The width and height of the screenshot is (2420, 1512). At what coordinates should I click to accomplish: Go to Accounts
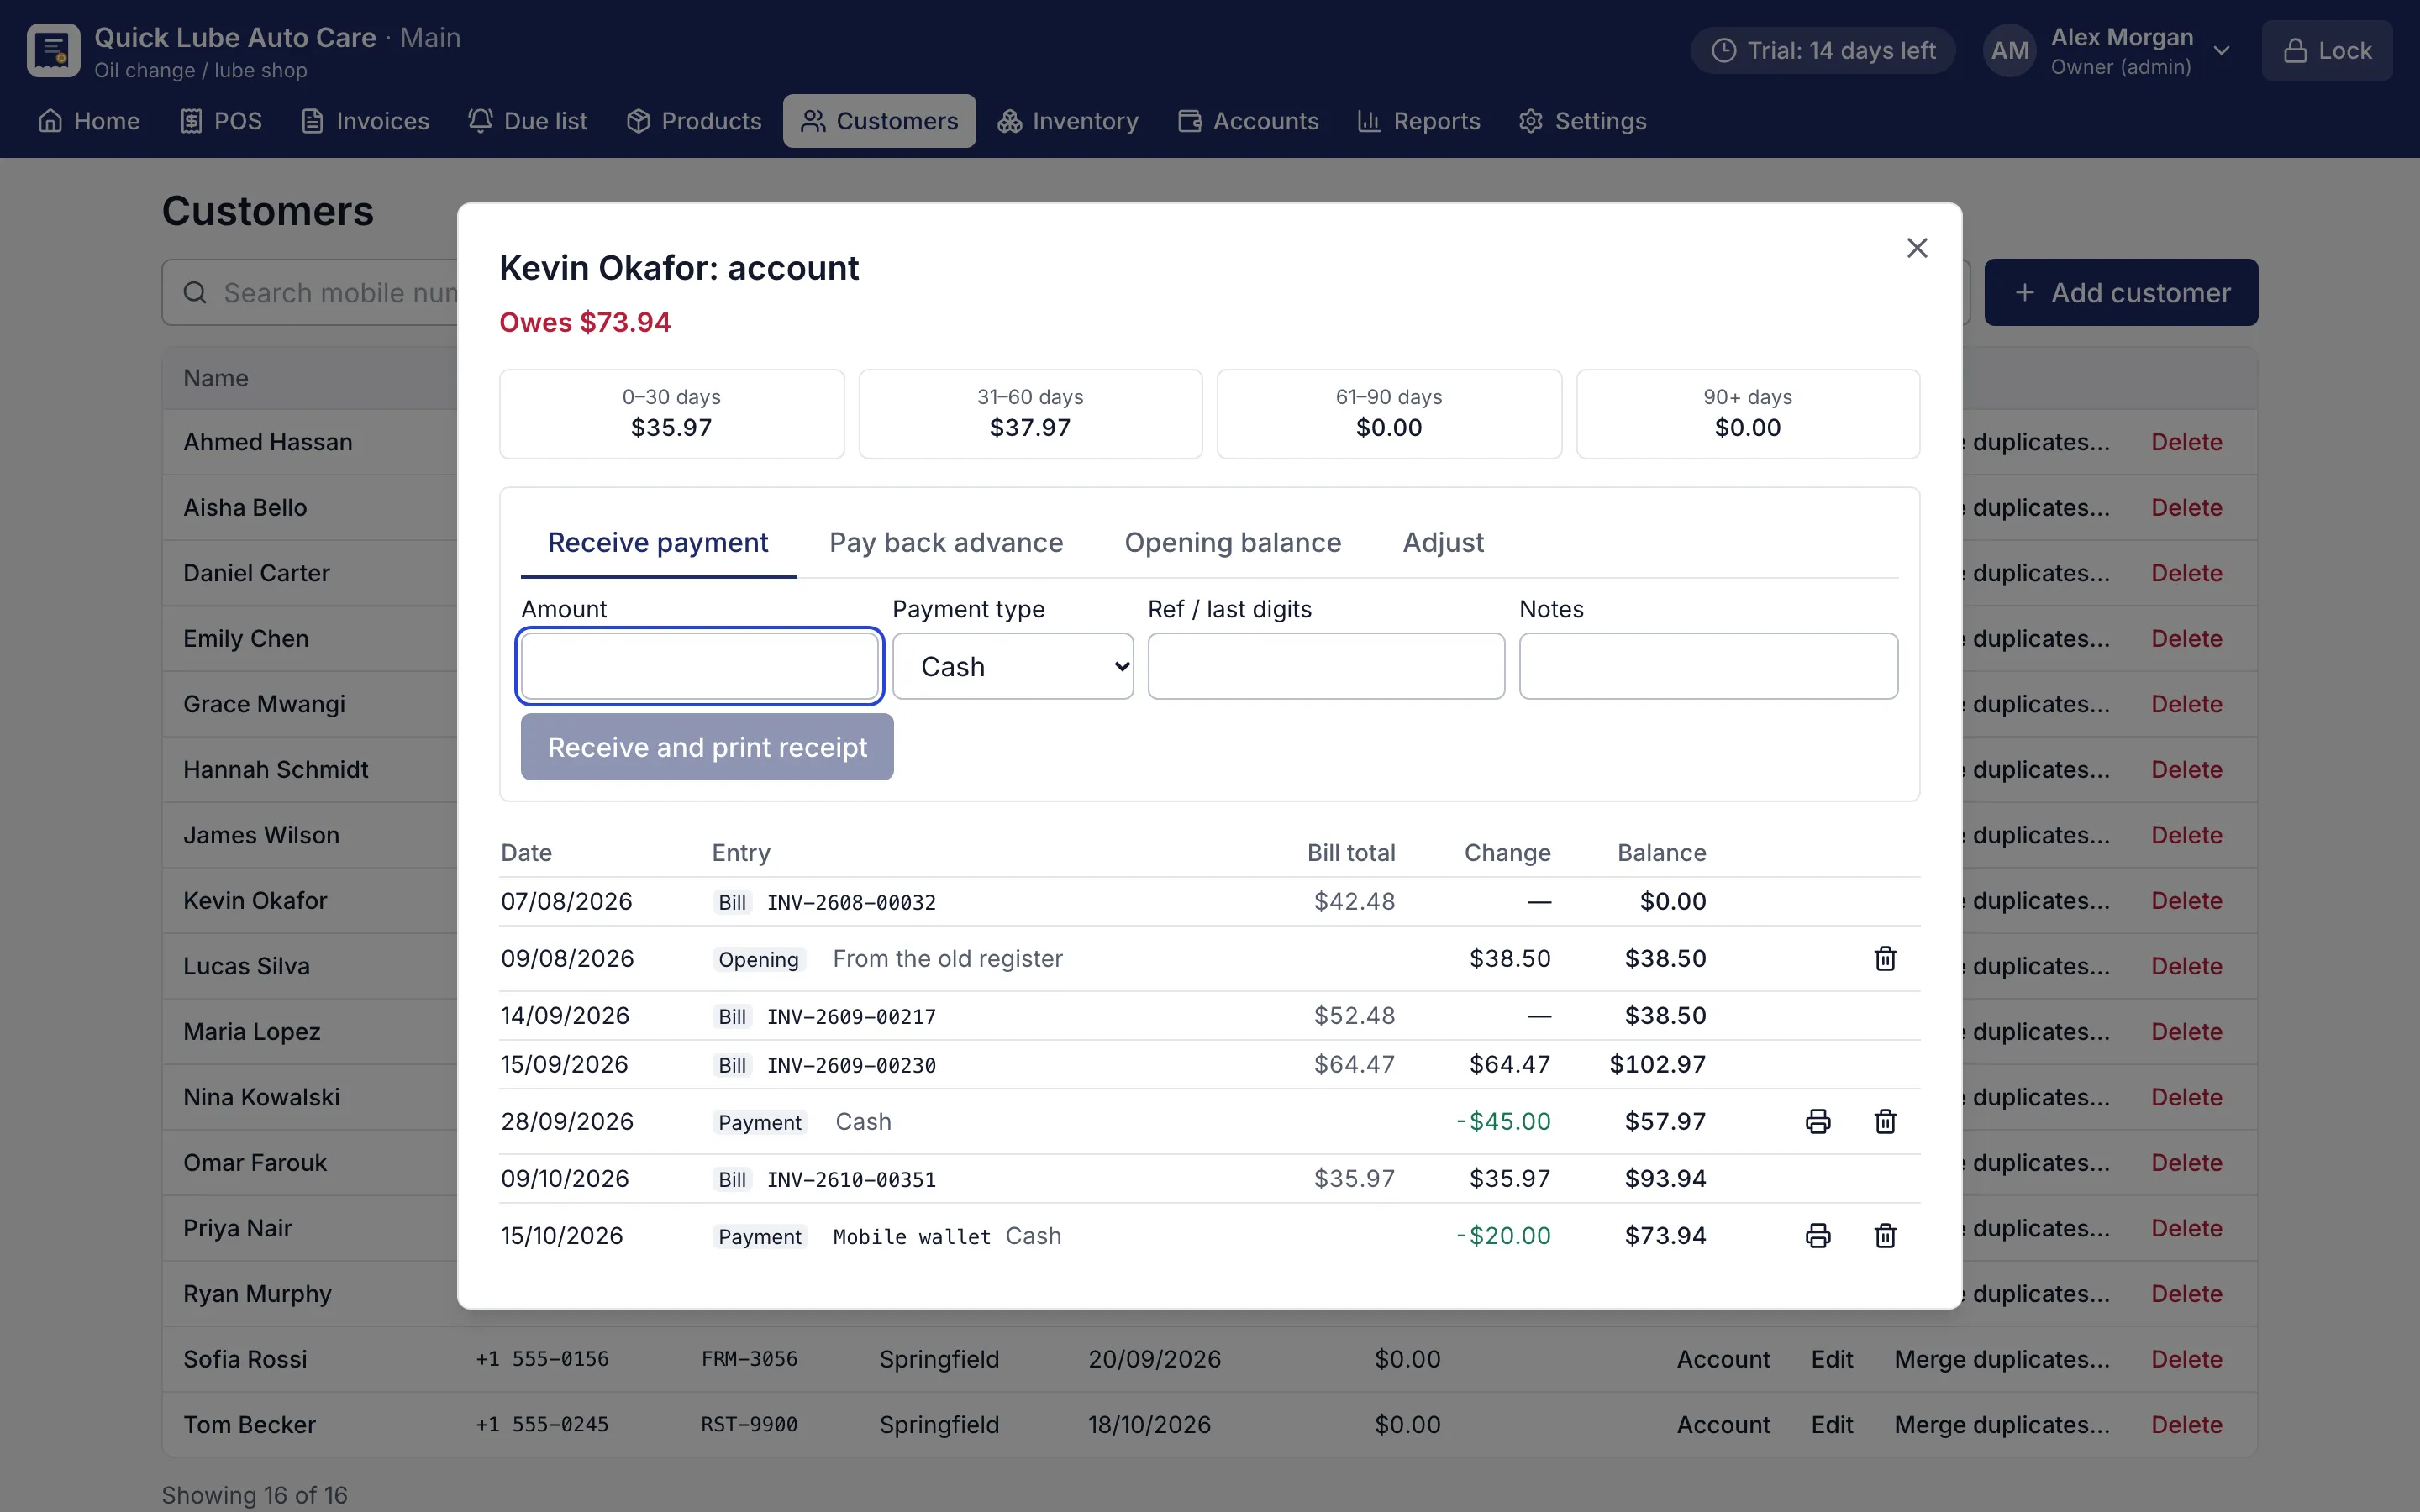(x=1248, y=121)
